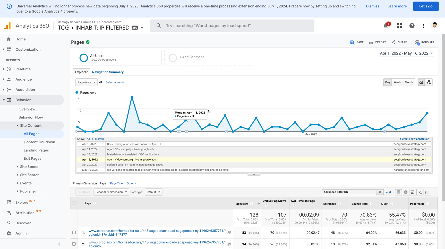Open Content Drilldown report
The width and height of the screenshot is (445, 249).
(x=39, y=142)
